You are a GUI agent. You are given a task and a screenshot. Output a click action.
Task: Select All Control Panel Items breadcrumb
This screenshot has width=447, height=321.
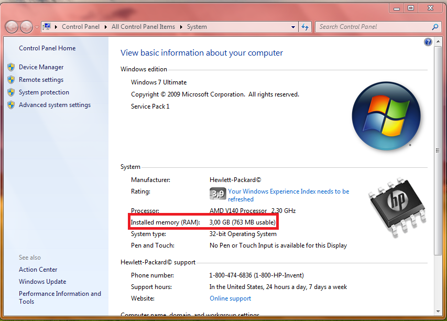(143, 27)
